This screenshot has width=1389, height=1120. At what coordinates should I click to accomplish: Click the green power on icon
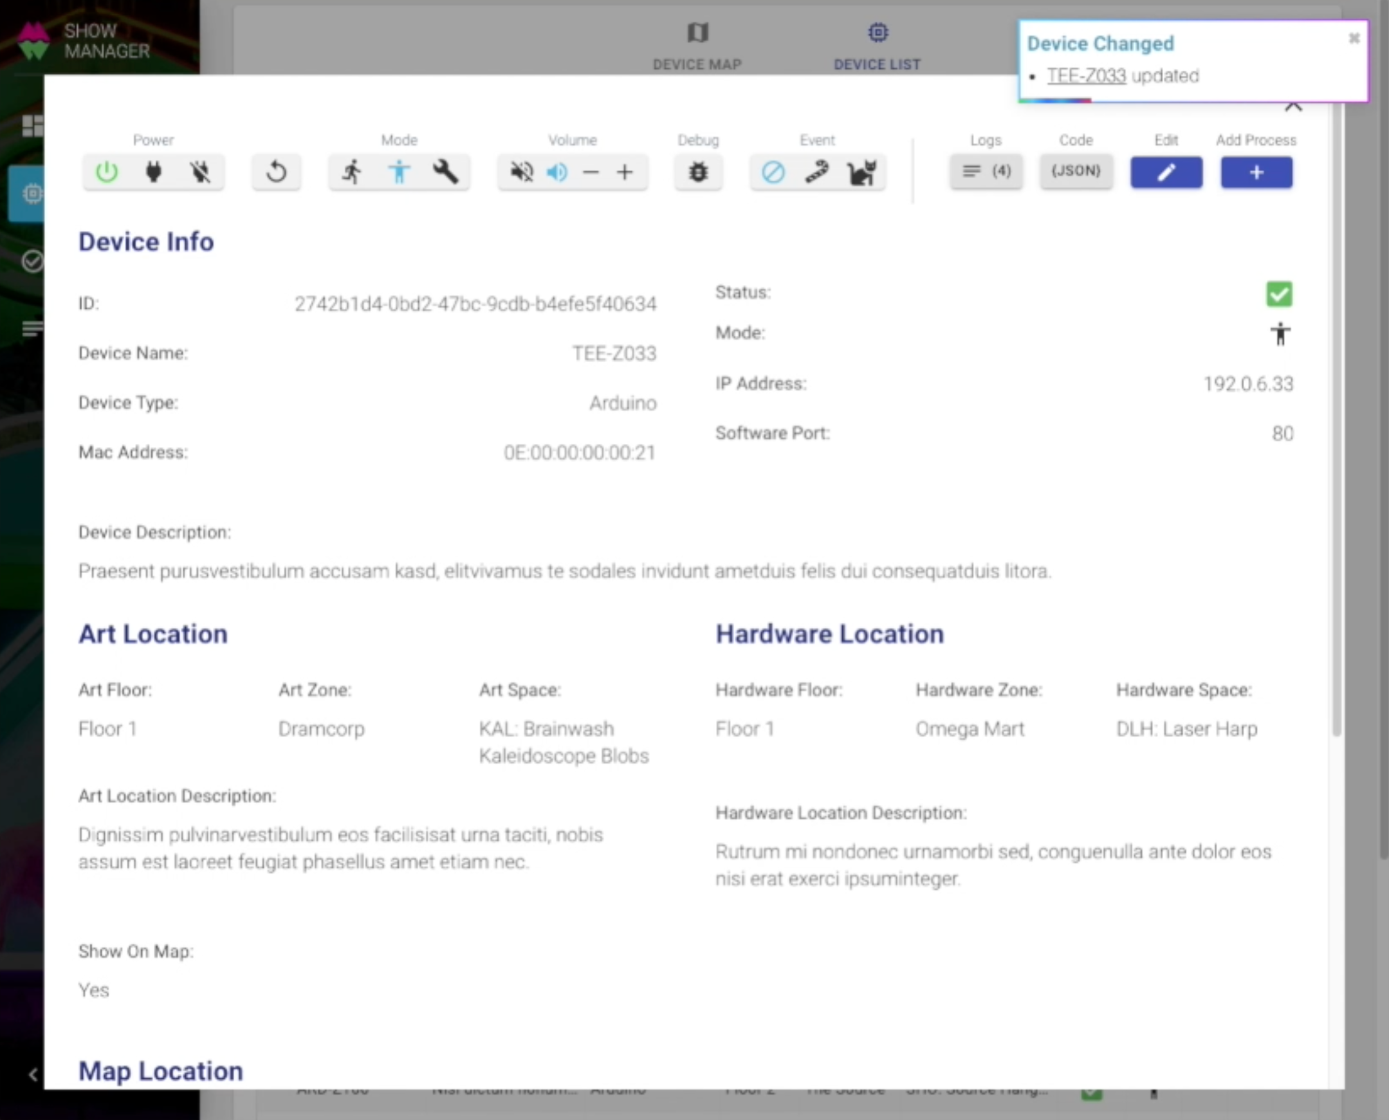tap(106, 172)
